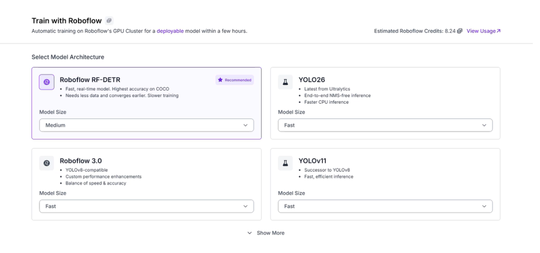Image resolution: width=540 pixels, height=253 pixels.
Task: Select the YOLO26 architecture title
Action: pos(312,80)
